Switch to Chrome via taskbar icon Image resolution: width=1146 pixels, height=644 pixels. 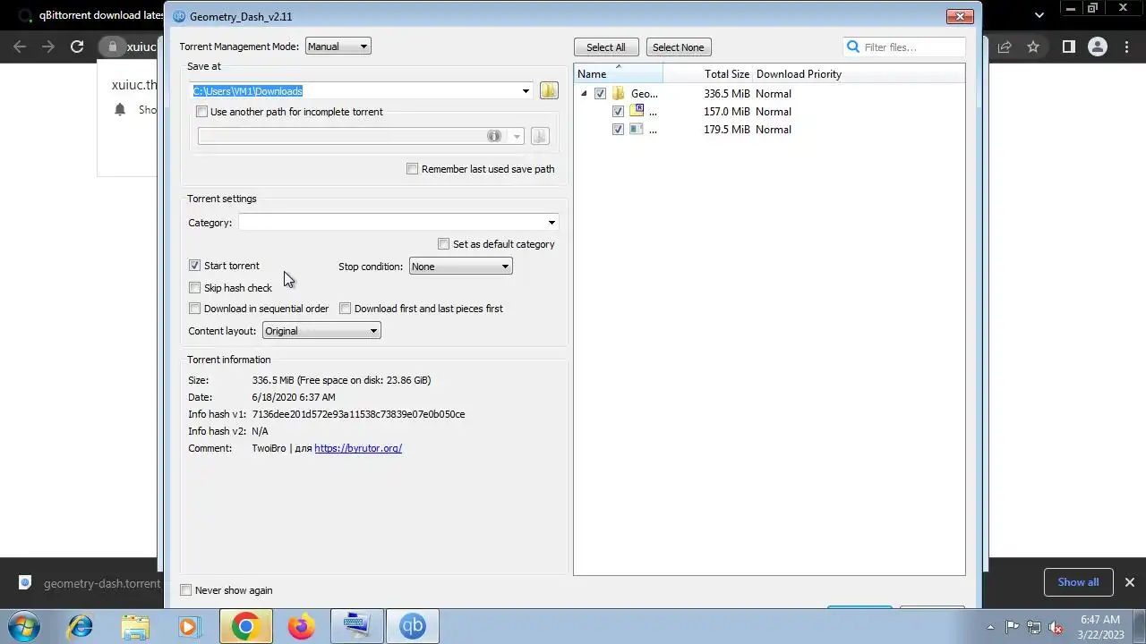tap(245, 626)
